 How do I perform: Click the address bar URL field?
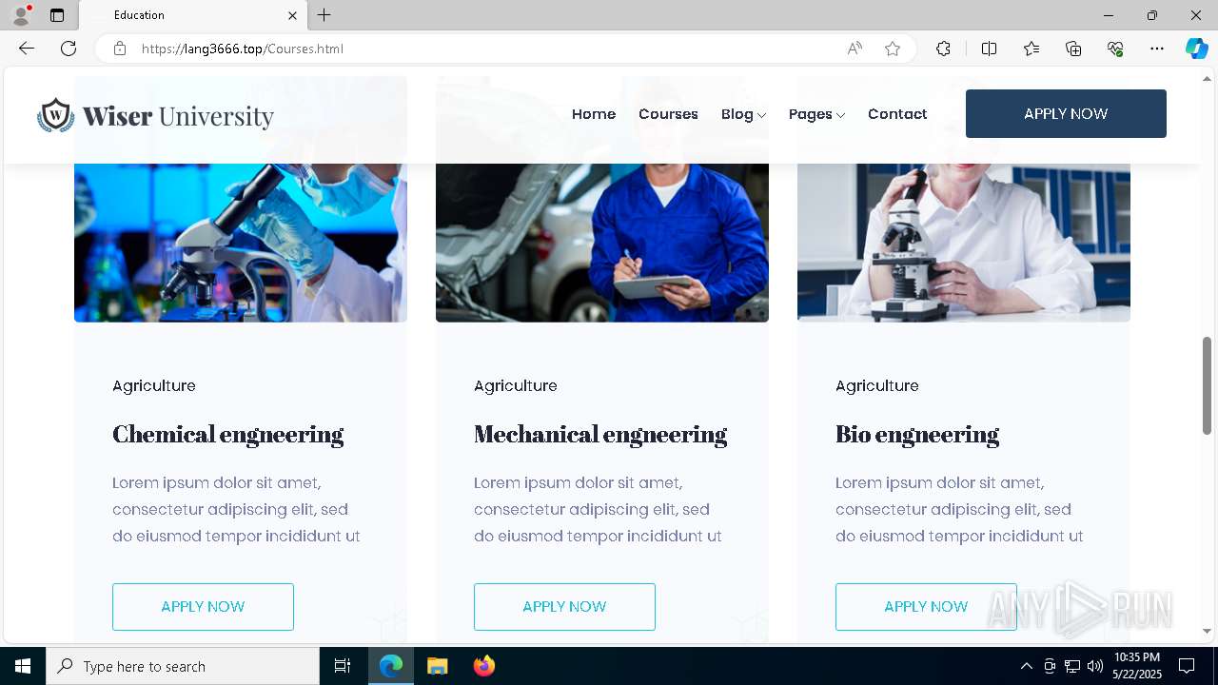pos(490,49)
